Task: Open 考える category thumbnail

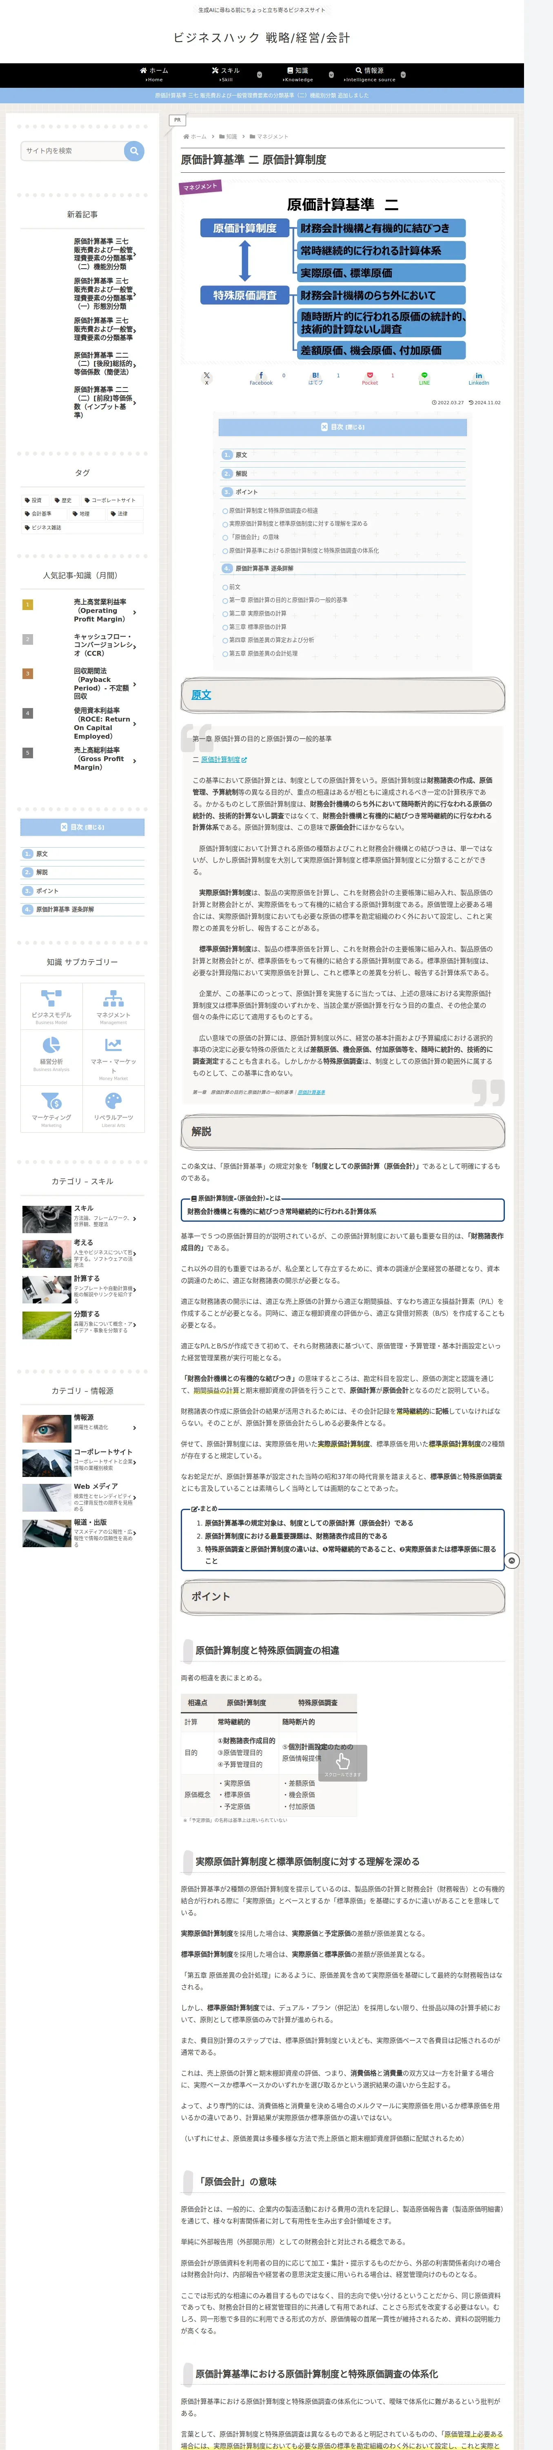Action: pos(46,1254)
